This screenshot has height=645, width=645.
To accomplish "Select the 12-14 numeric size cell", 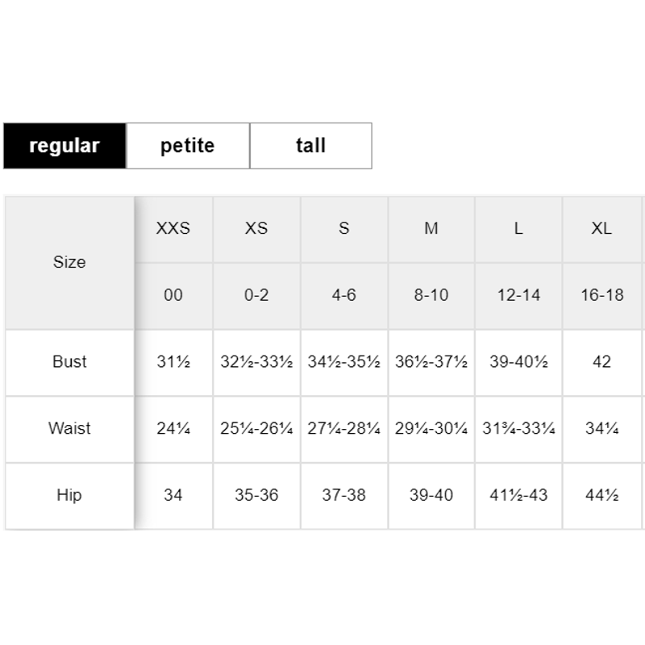I will [518, 296].
